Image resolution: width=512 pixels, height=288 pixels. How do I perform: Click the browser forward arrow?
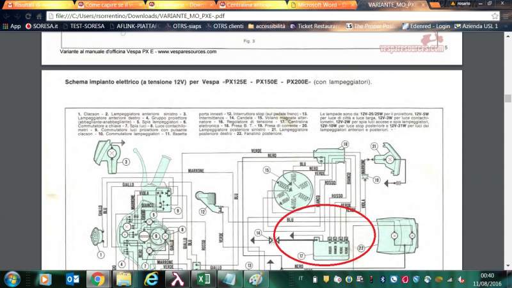click(17, 16)
